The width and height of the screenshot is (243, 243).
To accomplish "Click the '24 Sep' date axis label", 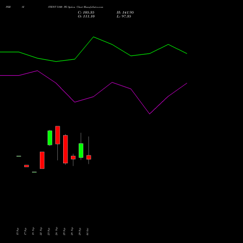I will (x=56, y=231).
